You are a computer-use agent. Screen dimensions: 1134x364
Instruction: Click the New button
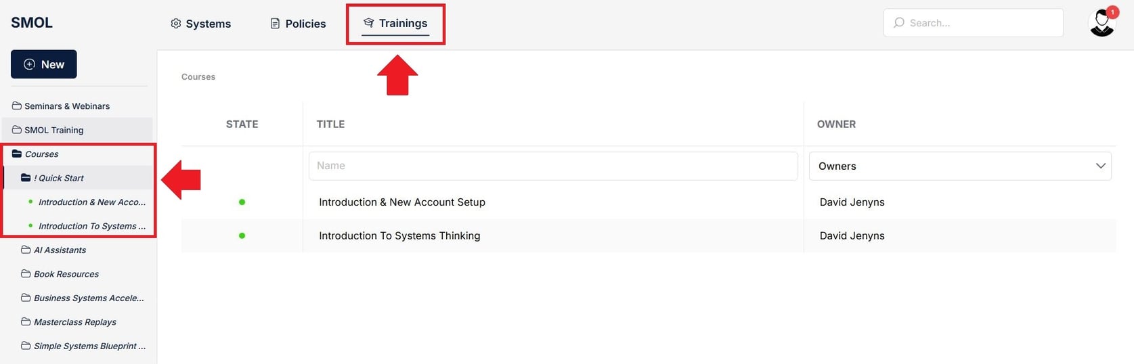[x=44, y=64]
